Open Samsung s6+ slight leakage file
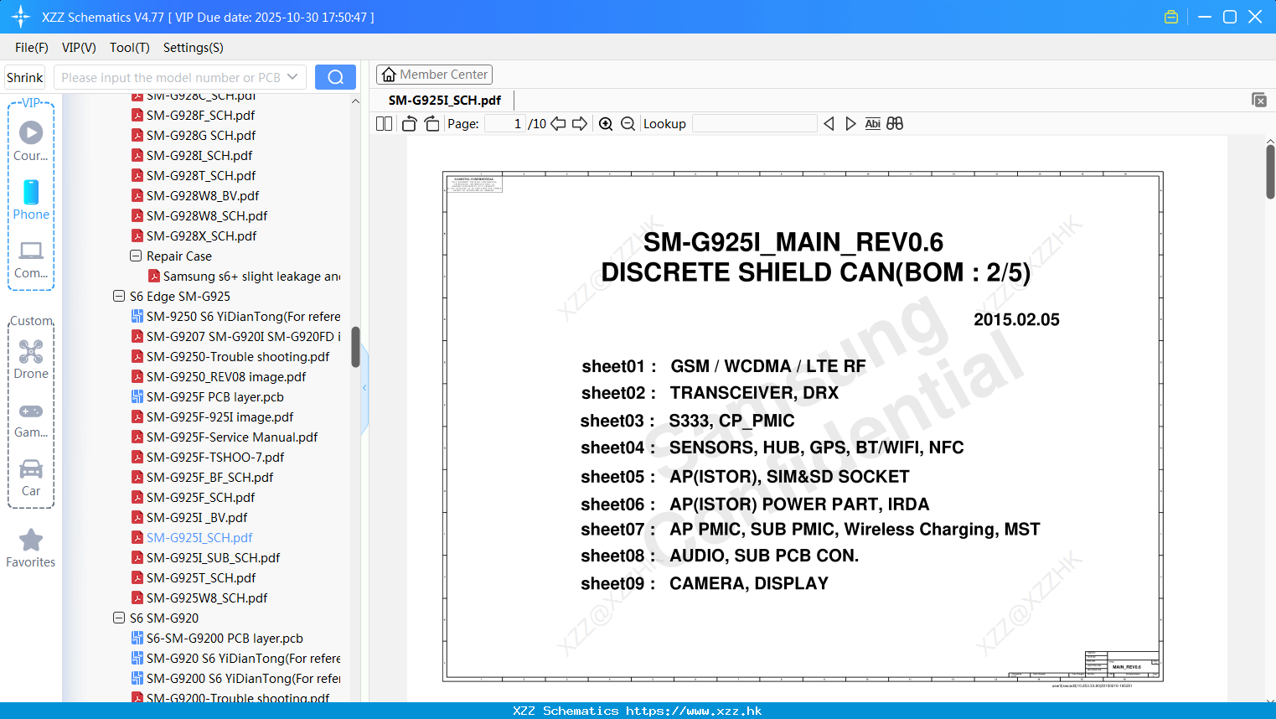Image resolution: width=1276 pixels, height=719 pixels. 251,276
